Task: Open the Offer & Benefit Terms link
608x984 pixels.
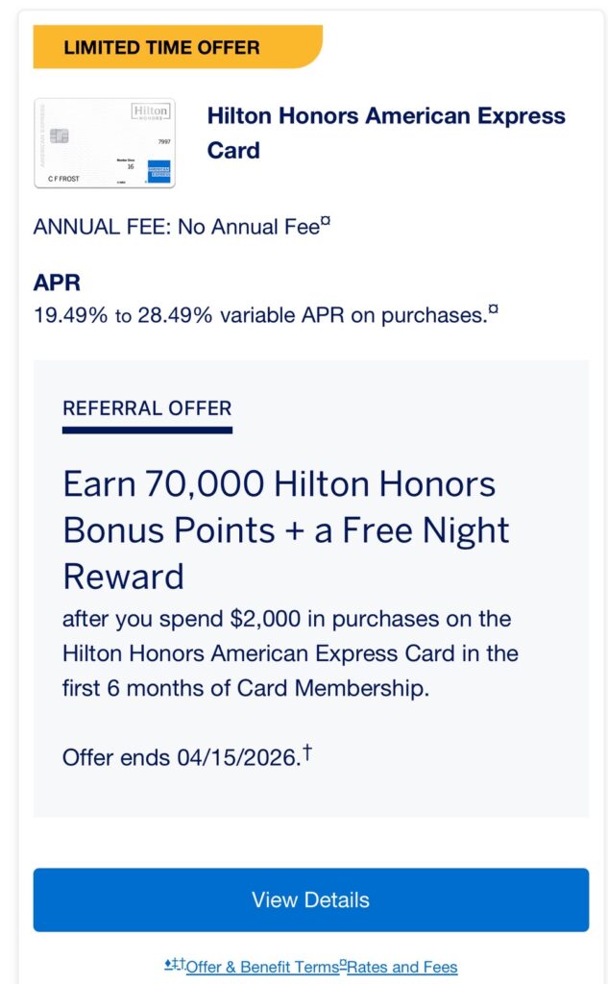Action: coord(262,967)
